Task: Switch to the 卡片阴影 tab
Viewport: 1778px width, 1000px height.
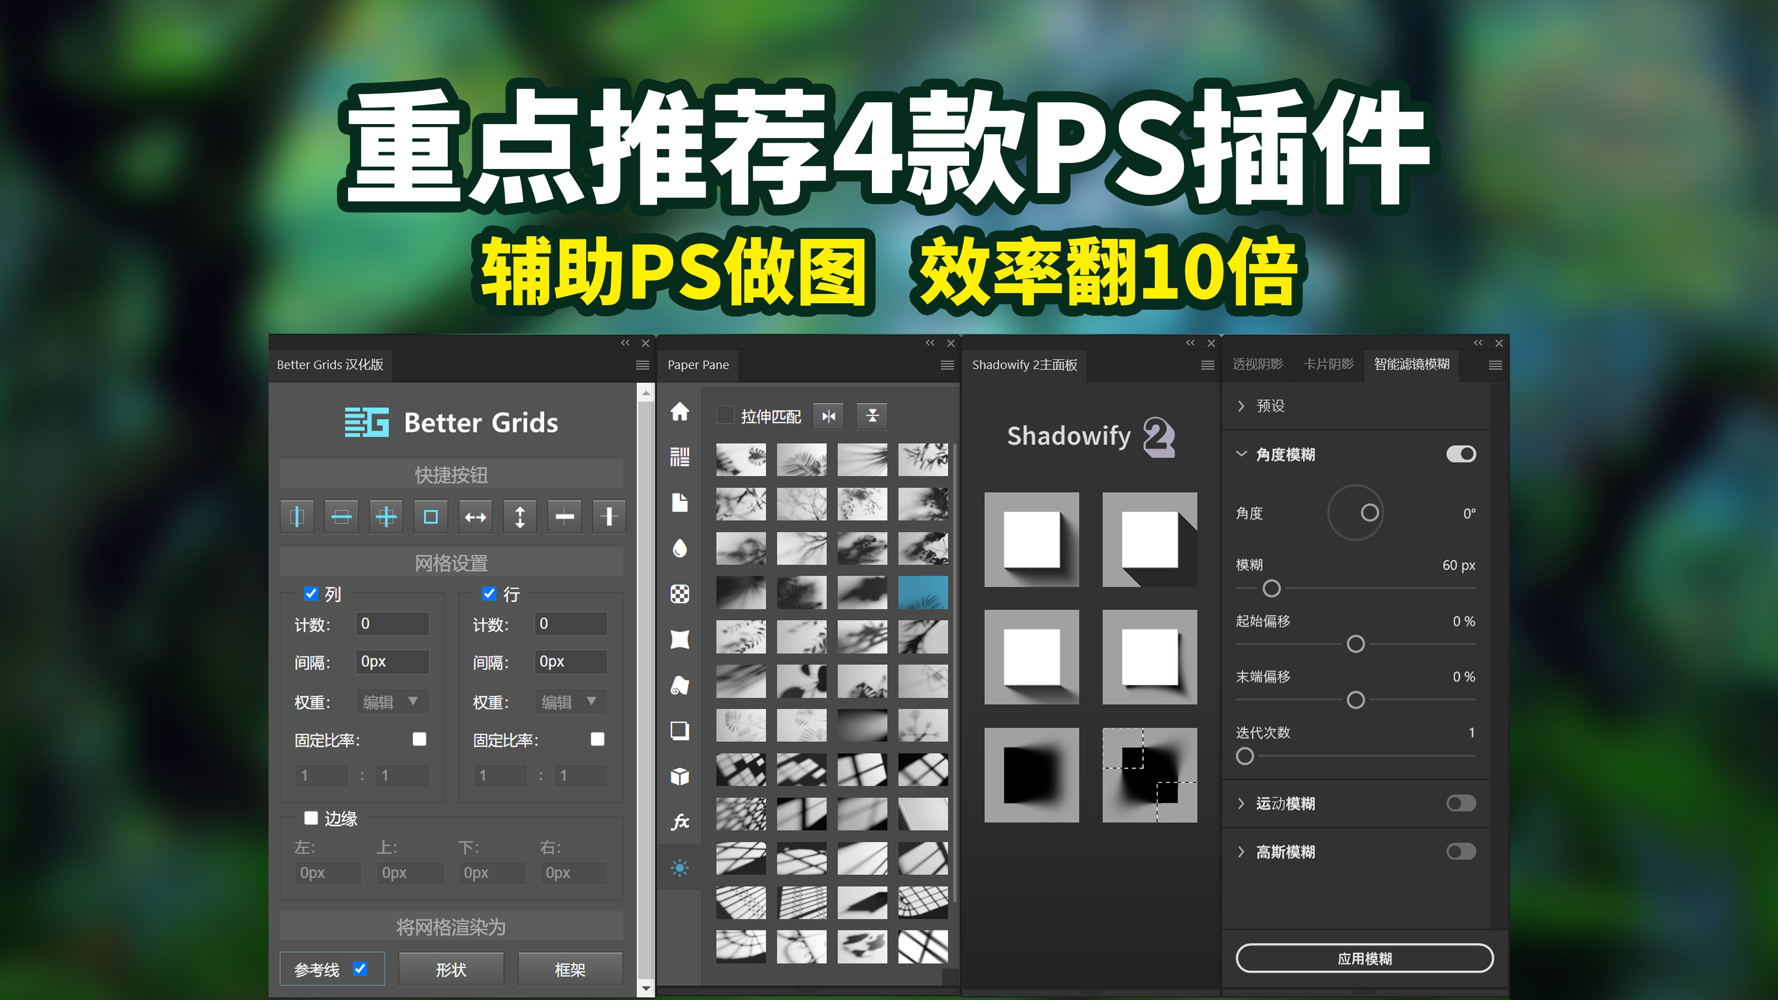Action: pos(1328,364)
